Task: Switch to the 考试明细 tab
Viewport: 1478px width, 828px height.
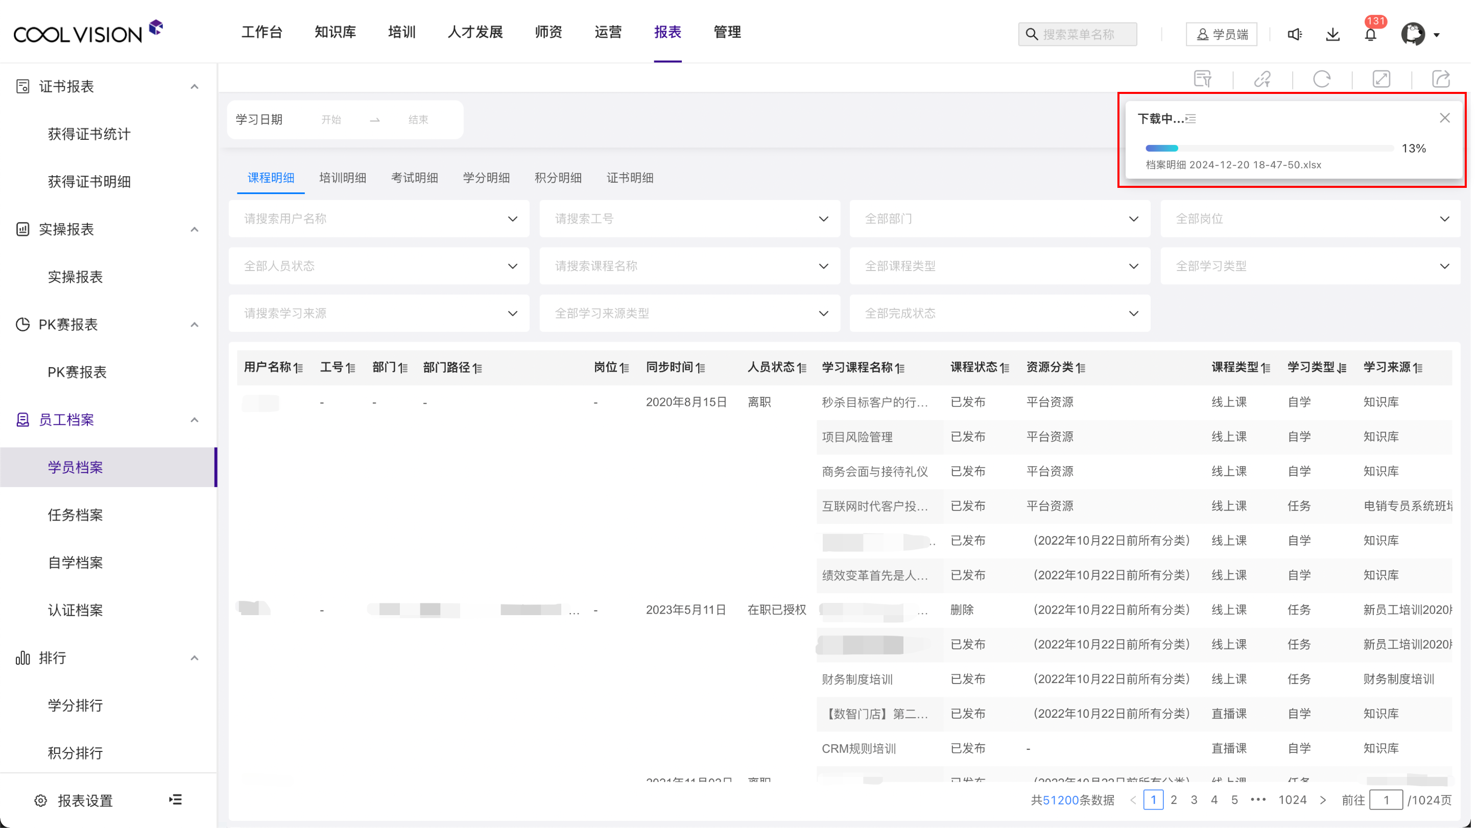Action: [x=414, y=178]
